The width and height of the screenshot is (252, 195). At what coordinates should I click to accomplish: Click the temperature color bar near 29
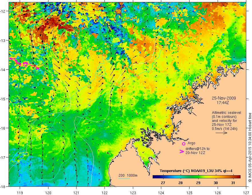click(x=198, y=177)
